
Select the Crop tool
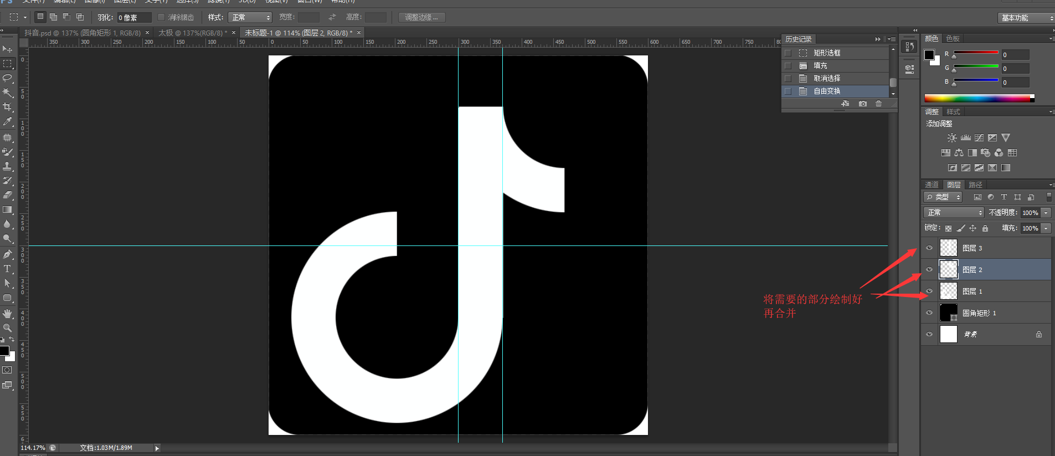coord(7,107)
